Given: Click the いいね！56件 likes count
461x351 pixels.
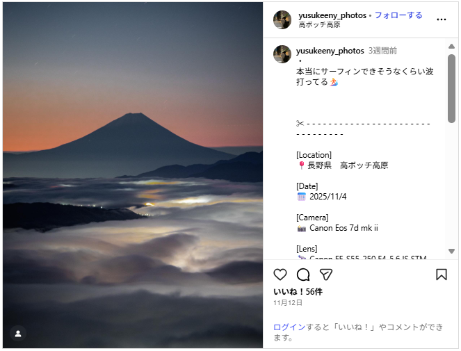Looking at the screenshot, I should (298, 292).
